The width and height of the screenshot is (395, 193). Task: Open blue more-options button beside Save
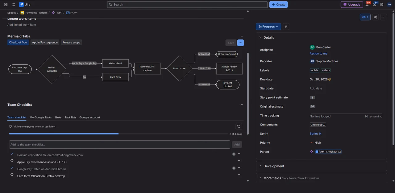[x=240, y=43]
